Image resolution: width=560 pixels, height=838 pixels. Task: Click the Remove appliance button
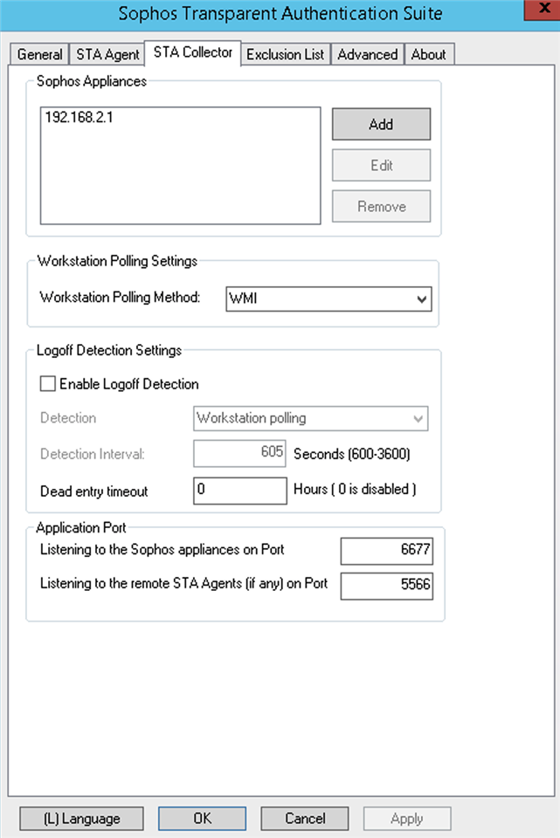pyautogui.click(x=381, y=206)
